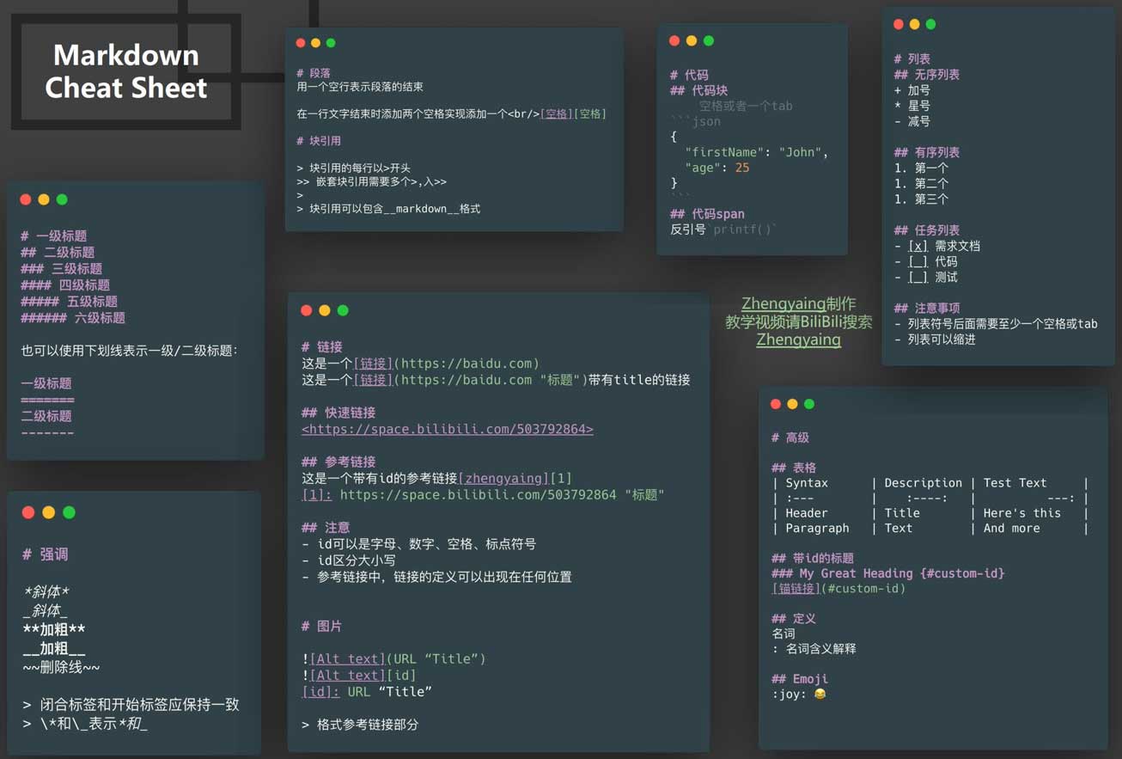Click the Markdown Cheat Sheet title box
1122x759 pixels.
coord(125,71)
